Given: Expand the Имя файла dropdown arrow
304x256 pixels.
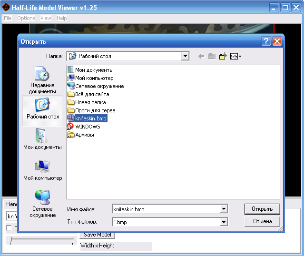Looking at the screenshot, I should click(224, 209).
